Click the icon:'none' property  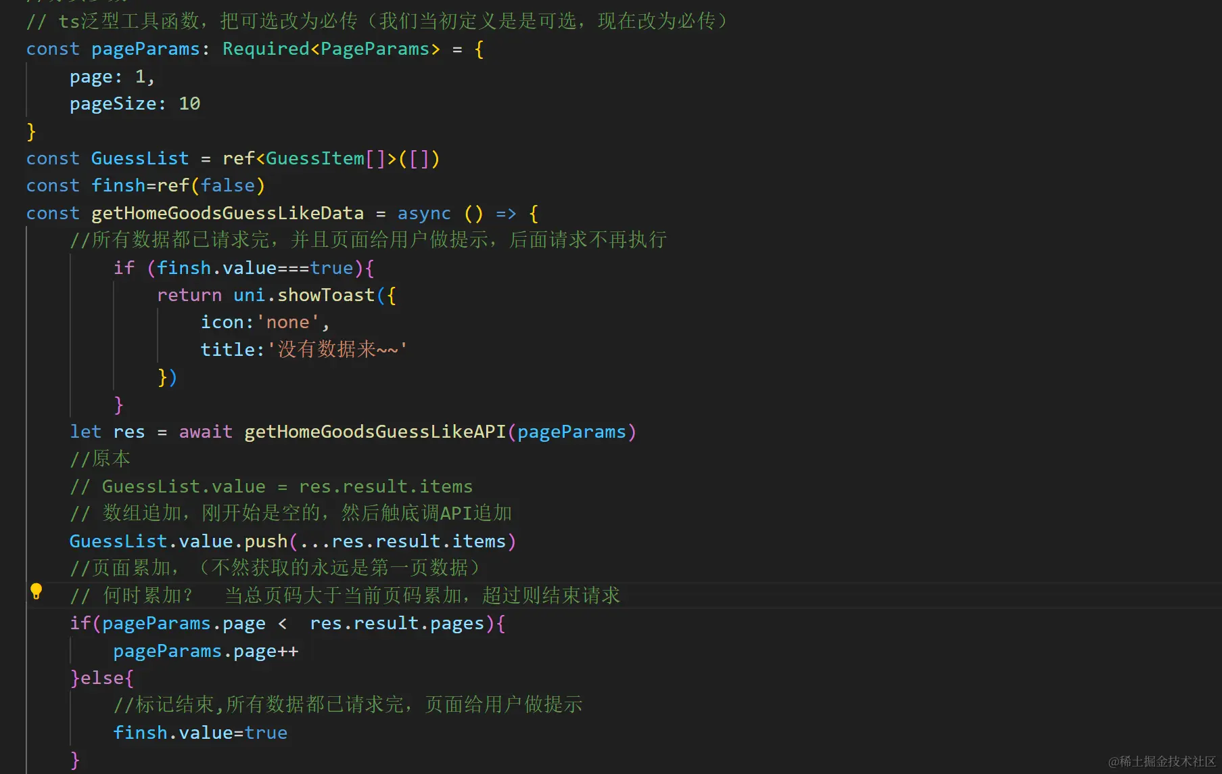coord(264,322)
